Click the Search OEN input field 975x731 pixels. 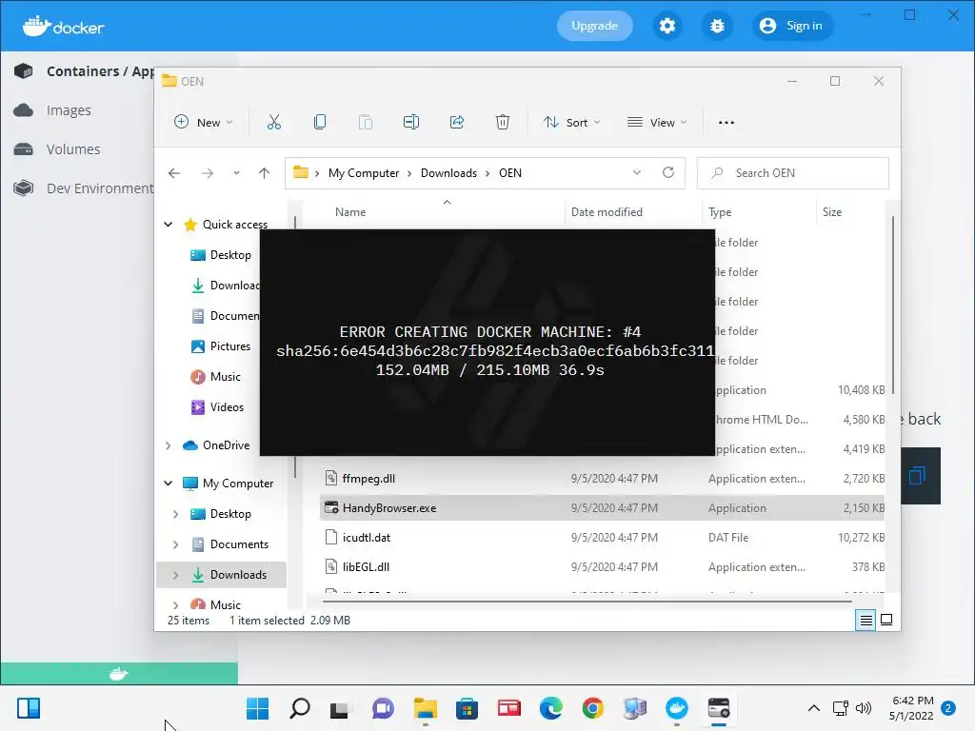click(x=793, y=173)
